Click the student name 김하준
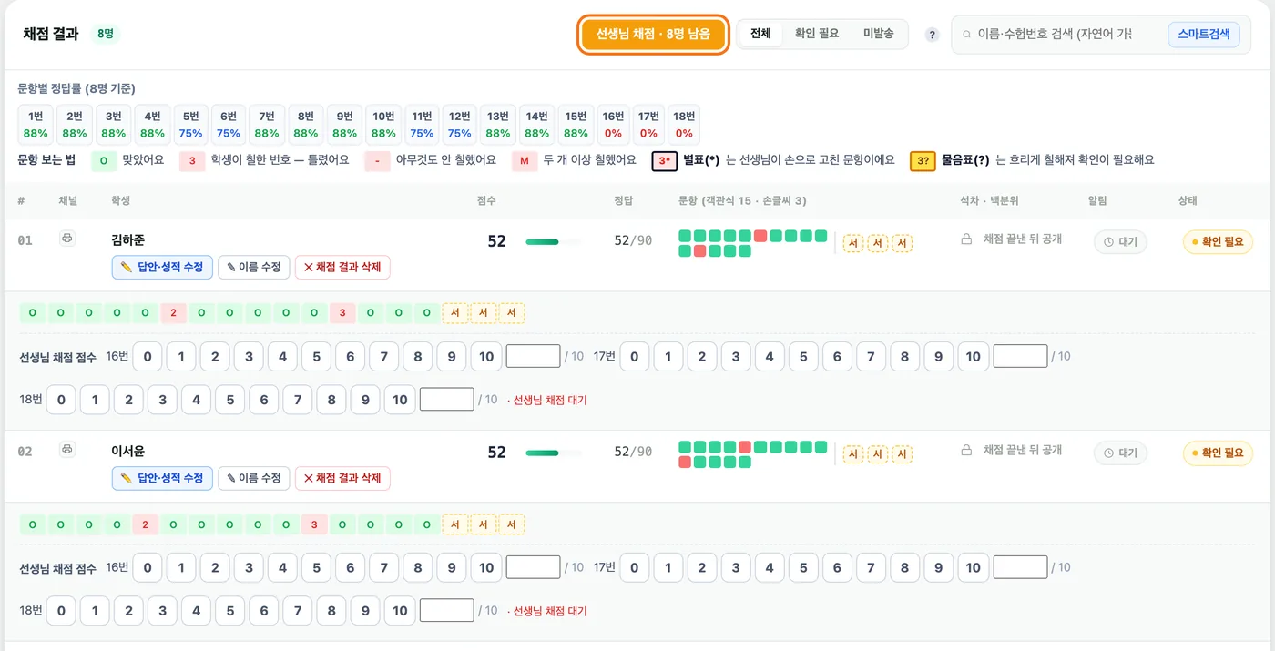The width and height of the screenshot is (1275, 651). 127,240
